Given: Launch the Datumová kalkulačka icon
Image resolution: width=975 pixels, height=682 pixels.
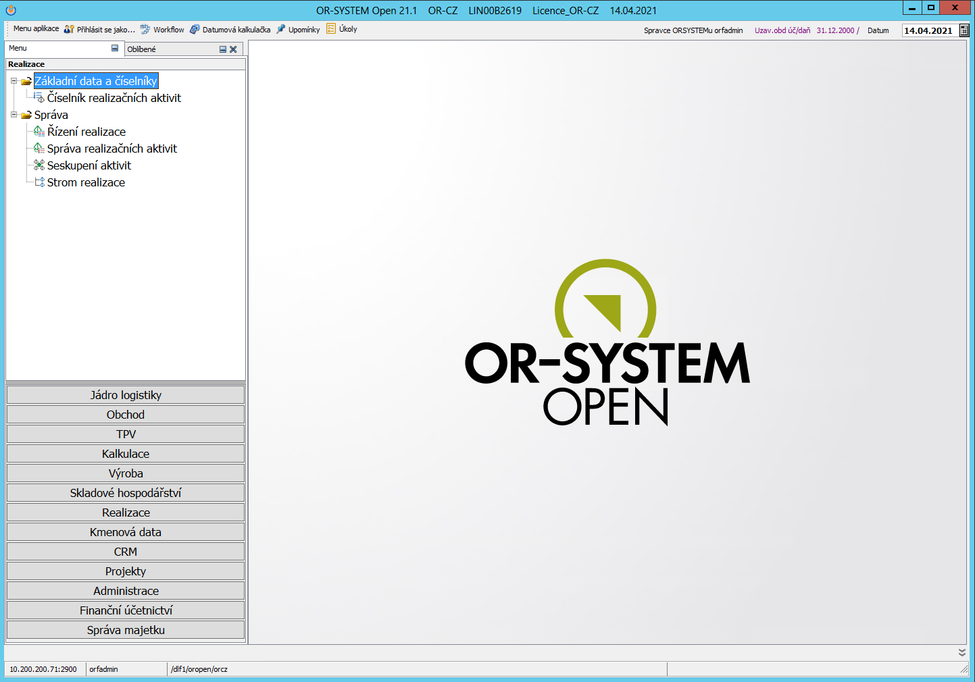Looking at the screenshot, I should (195, 29).
